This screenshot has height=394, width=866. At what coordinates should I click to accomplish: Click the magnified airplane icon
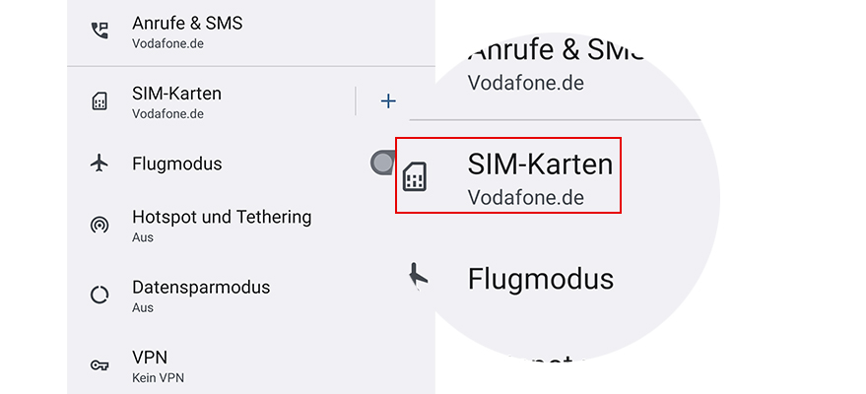click(418, 279)
